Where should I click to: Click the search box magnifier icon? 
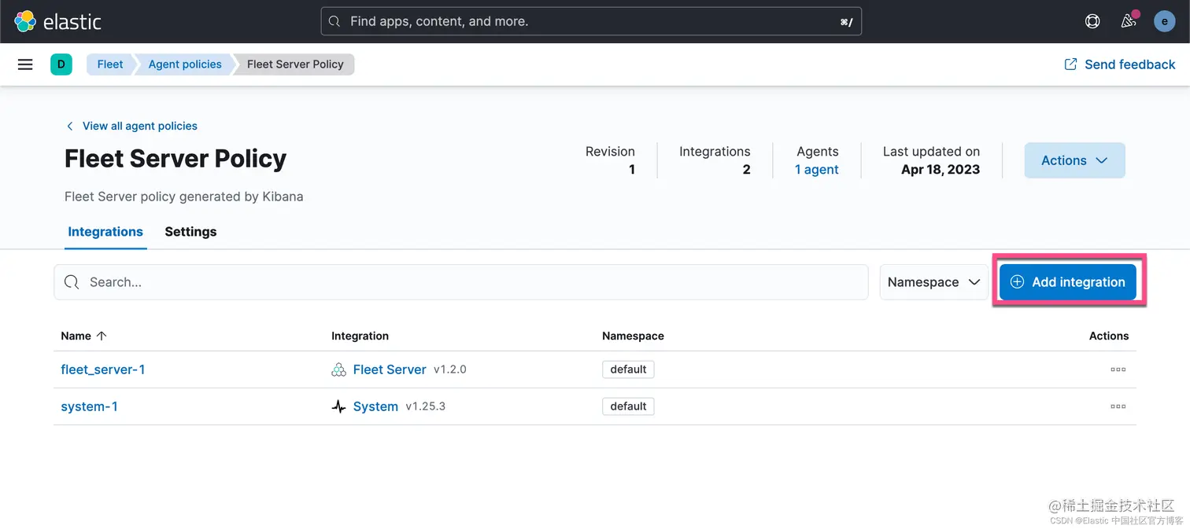(x=72, y=282)
